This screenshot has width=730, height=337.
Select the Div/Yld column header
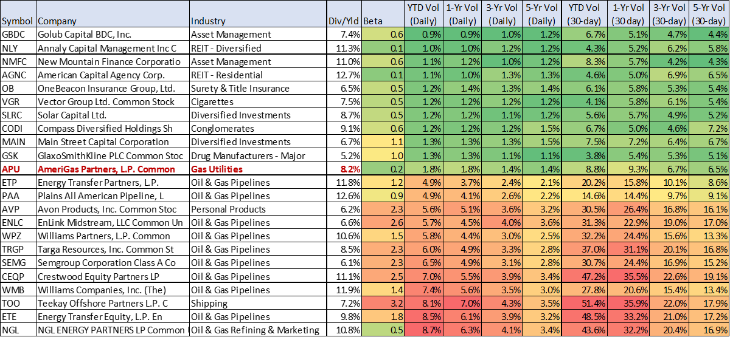[x=344, y=15]
